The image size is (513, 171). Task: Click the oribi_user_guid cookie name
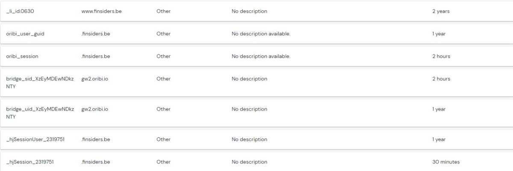(x=25, y=34)
